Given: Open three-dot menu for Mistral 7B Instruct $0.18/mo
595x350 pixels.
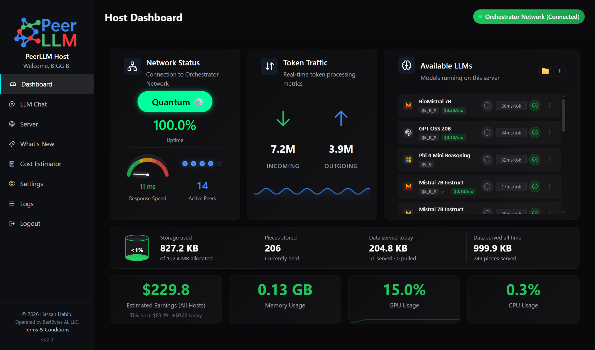Looking at the screenshot, I should [550, 186].
